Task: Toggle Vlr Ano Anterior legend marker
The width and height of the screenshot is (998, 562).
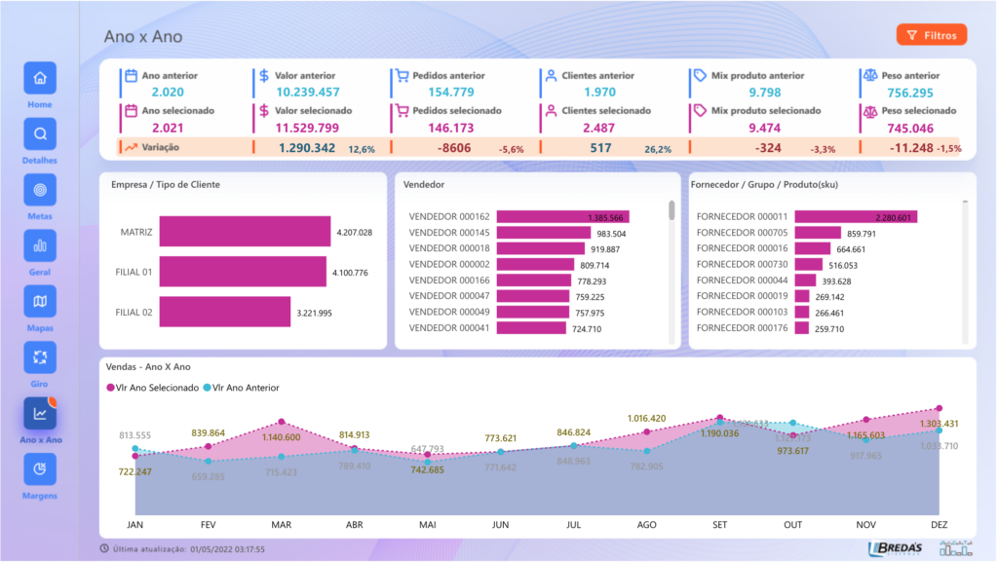Action: [x=206, y=388]
